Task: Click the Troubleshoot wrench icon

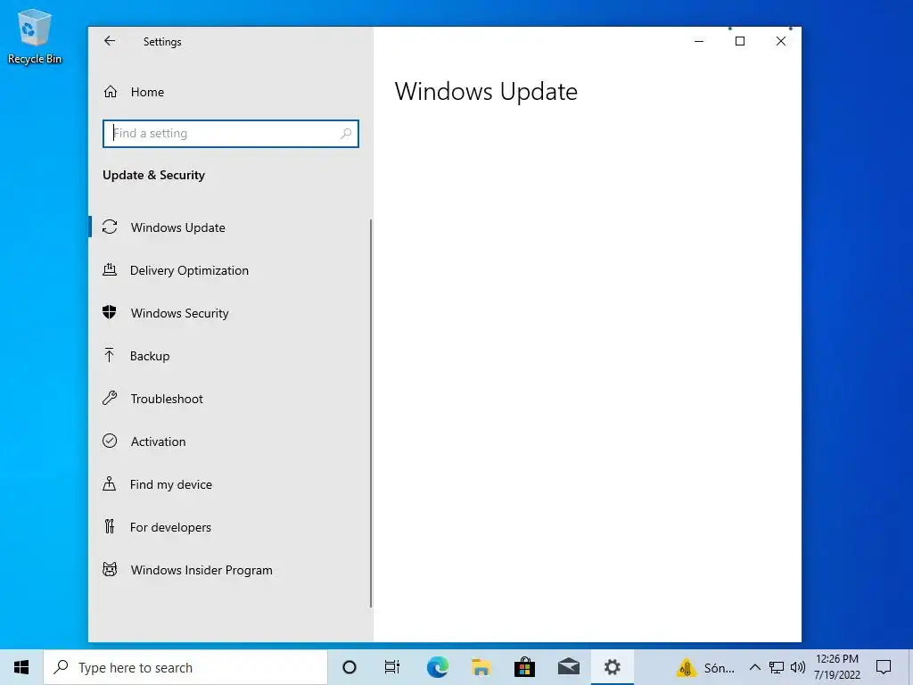Action: tap(110, 398)
